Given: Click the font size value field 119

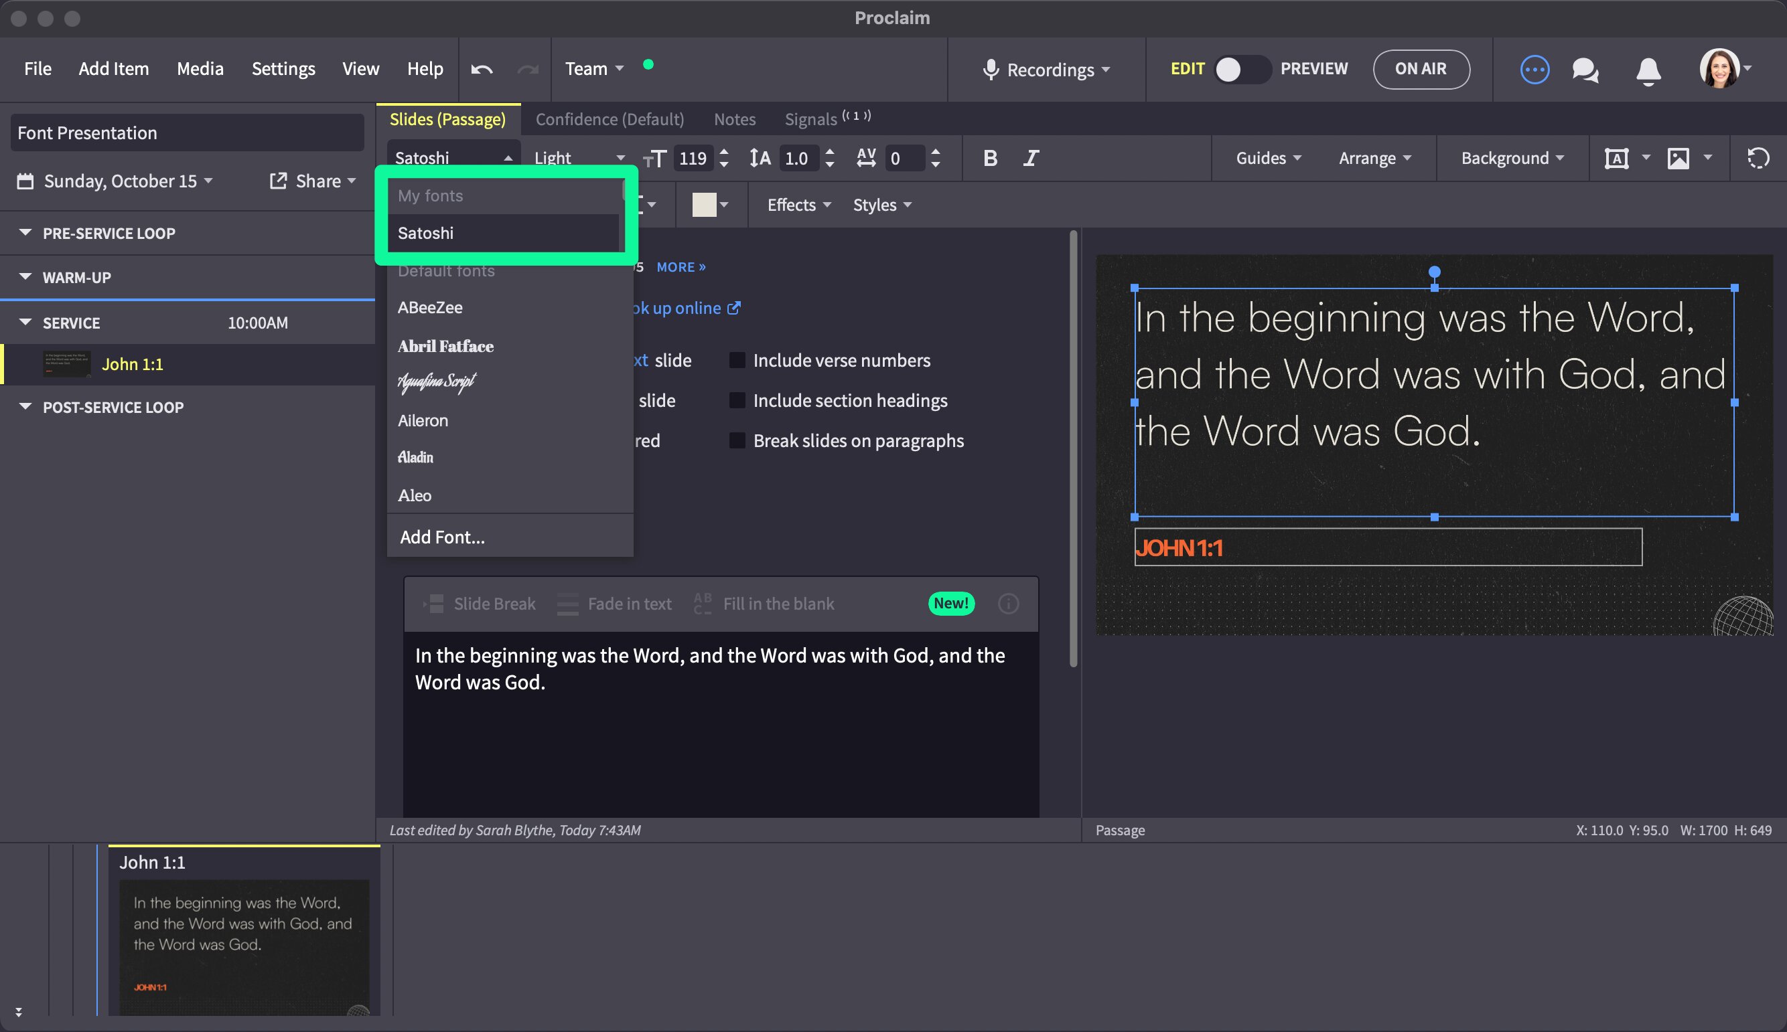Looking at the screenshot, I should click(x=693, y=158).
